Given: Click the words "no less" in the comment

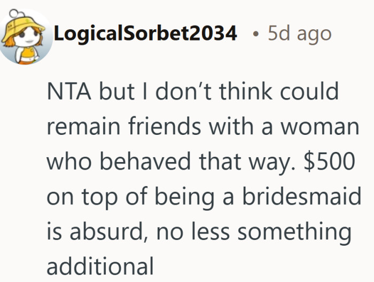Looking at the screenshot, I should click(x=202, y=231).
